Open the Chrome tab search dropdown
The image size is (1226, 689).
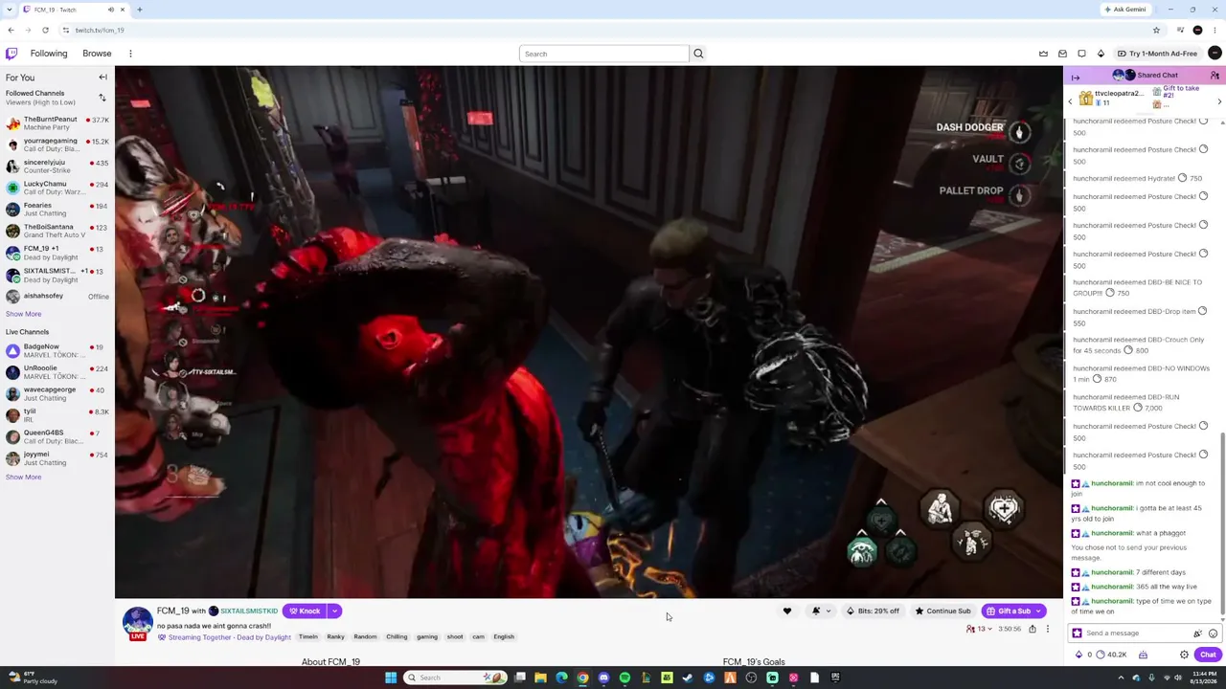[x=11, y=10]
